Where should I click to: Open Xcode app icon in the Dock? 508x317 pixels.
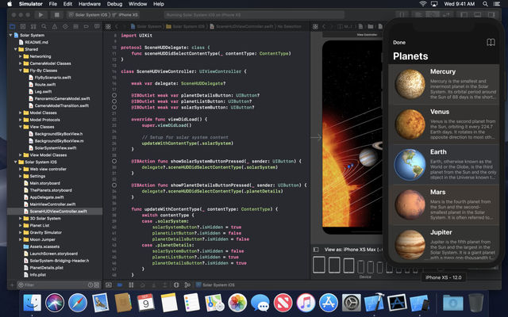pyautogui.click(x=374, y=303)
